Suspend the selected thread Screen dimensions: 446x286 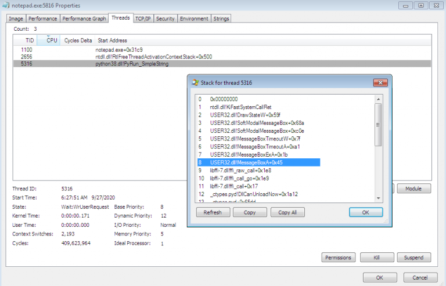413,258
